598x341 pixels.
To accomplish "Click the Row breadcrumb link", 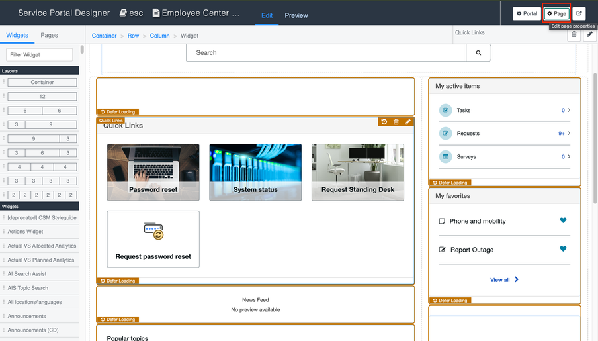I will pos(133,36).
